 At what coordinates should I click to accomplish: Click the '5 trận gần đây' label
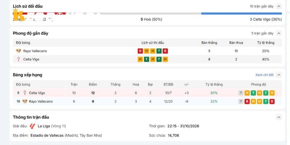tap(262, 33)
